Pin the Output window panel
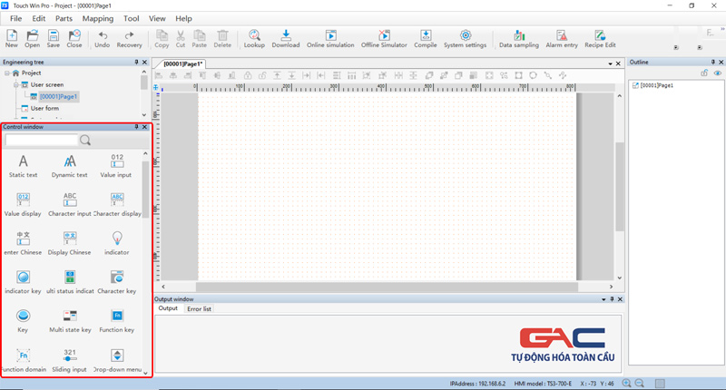Screen dimensions: 726x390 point(612,299)
